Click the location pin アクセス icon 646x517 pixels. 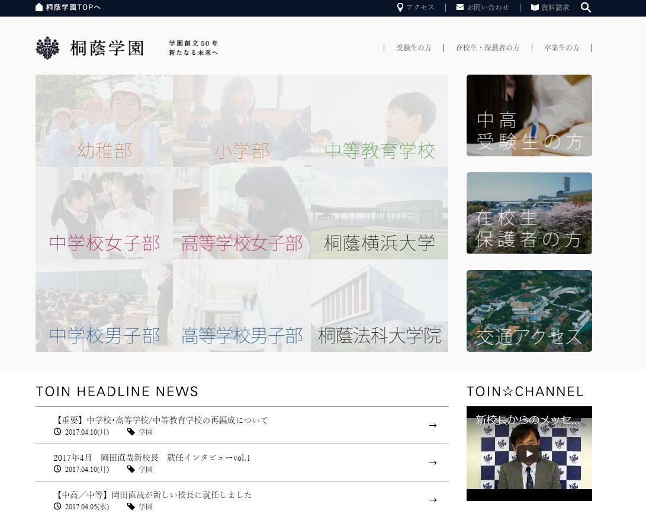point(400,8)
